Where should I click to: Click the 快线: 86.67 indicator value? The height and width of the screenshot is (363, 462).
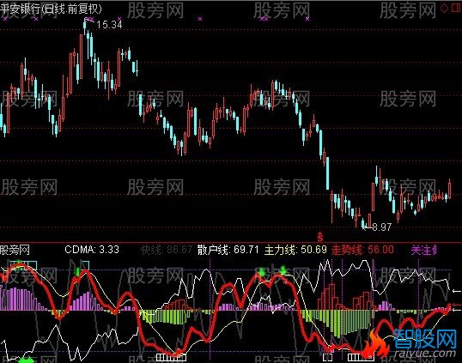click(167, 250)
